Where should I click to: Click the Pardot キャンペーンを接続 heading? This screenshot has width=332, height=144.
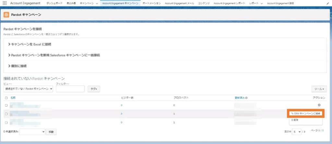[x=23, y=29]
